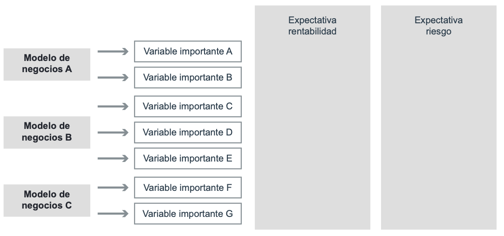Click the Expectativa rentabilidad heading
504x236 pixels.
click(313, 26)
